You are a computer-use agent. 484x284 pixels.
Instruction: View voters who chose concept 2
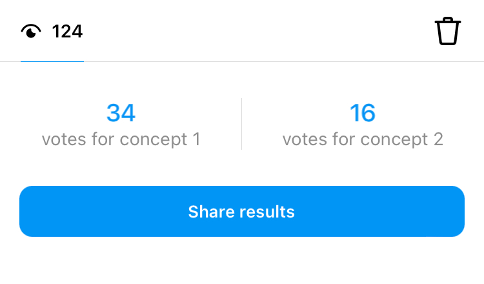pos(363,125)
